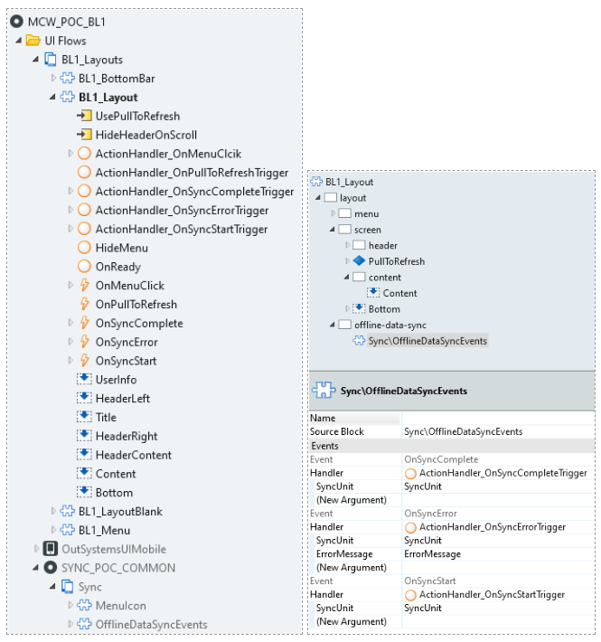Expand the BL1_BottomBar block
601x642 pixels.
[53, 78]
